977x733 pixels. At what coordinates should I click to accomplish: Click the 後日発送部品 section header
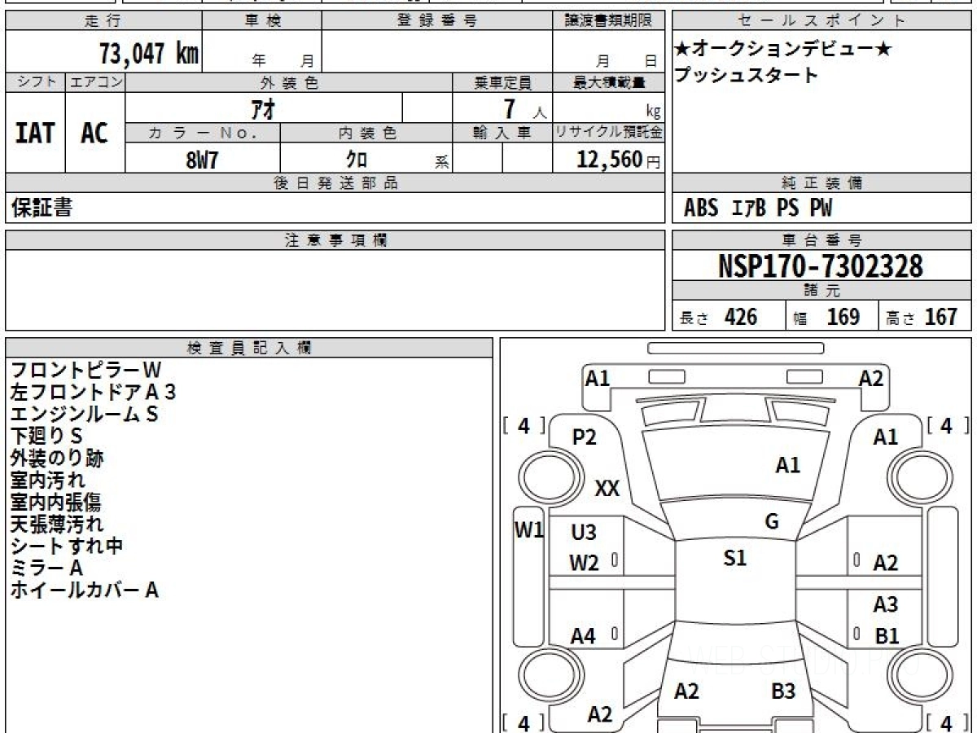click(x=335, y=183)
